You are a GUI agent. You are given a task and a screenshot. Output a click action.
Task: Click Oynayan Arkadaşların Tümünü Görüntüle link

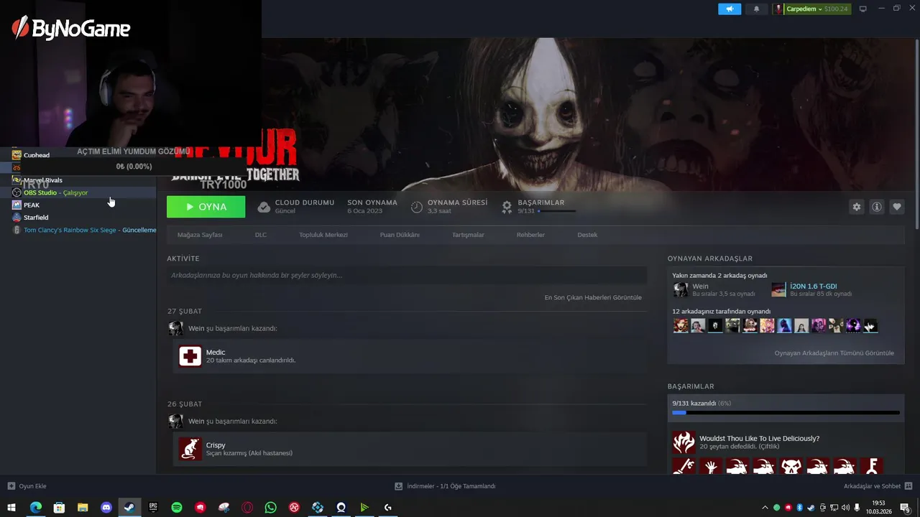click(x=834, y=353)
